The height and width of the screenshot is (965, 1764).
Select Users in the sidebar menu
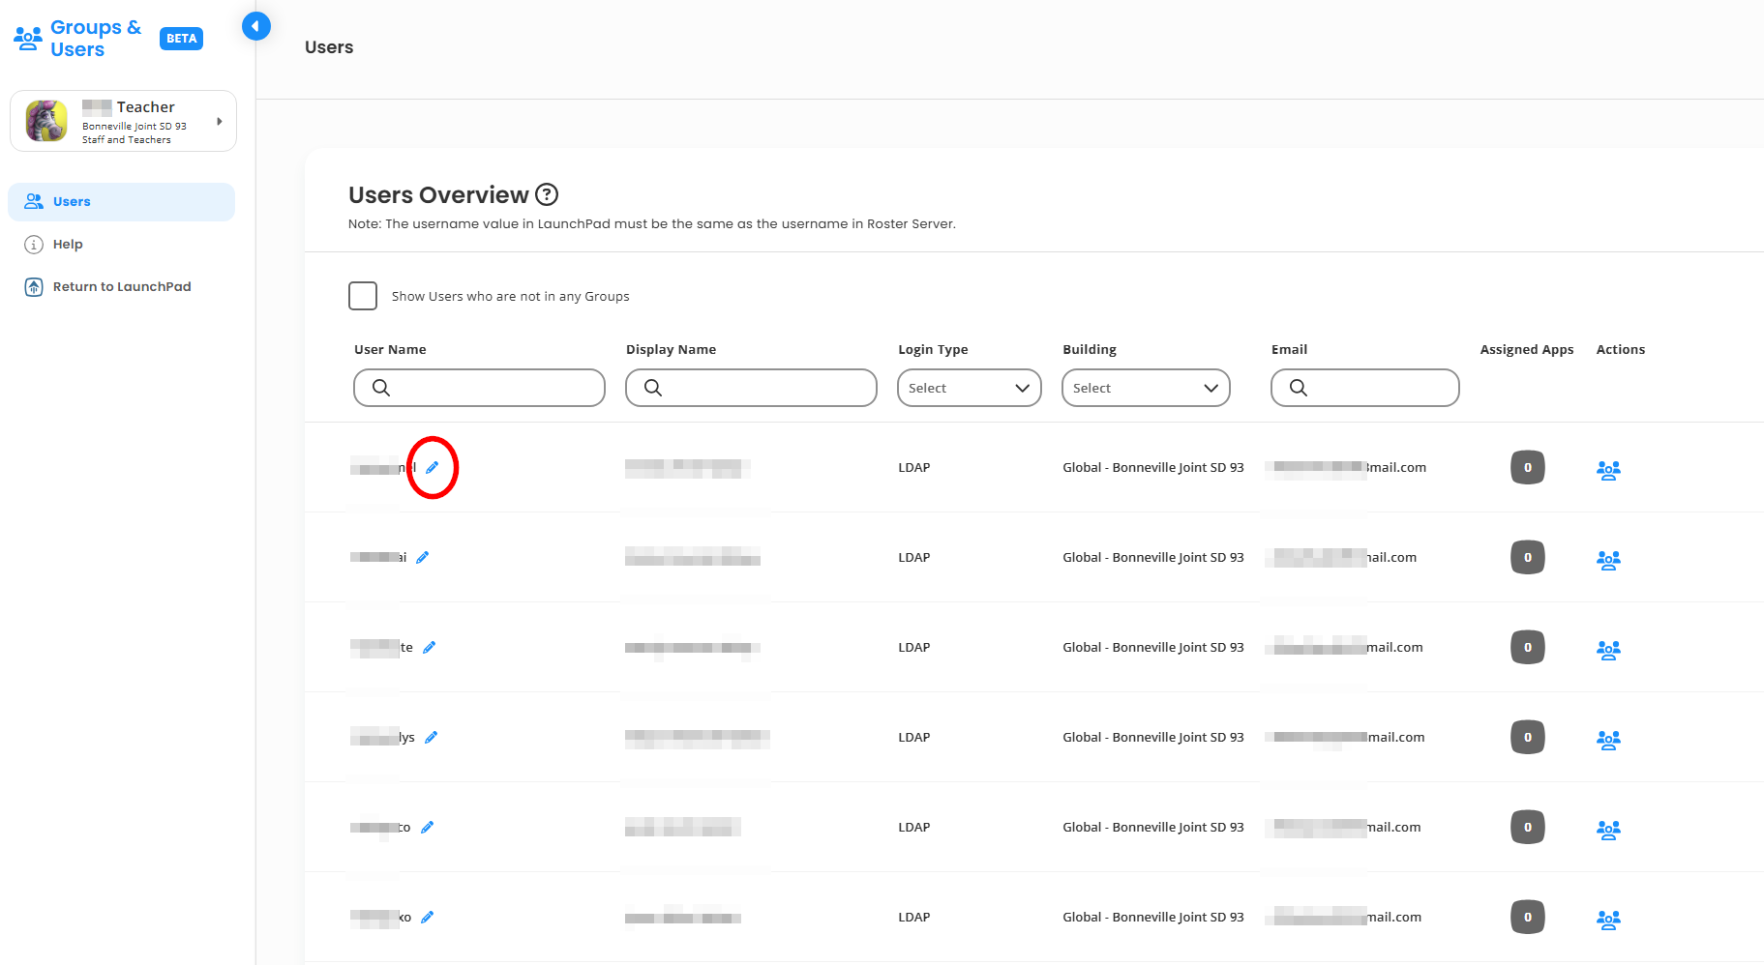[x=72, y=201]
